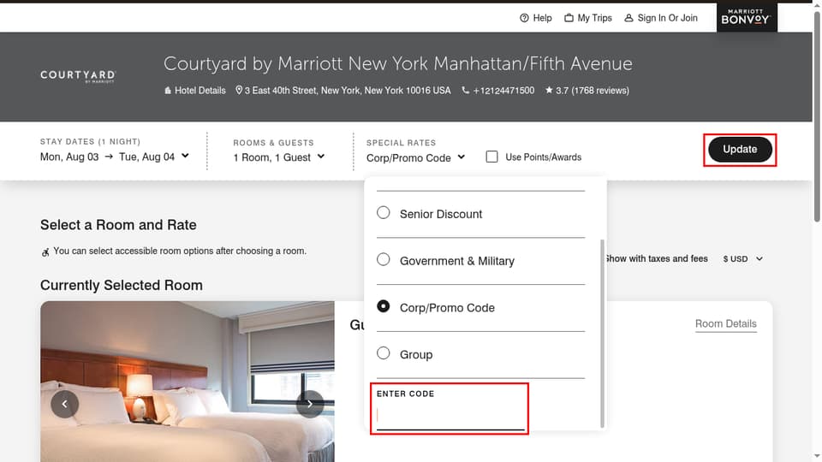Click the star rating icon
This screenshot has height=462, width=822.
(549, 90)
